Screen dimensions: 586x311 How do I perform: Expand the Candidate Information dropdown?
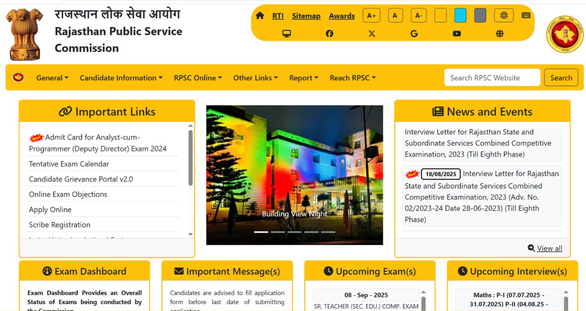pyautogui.click(x=121, y=78)
